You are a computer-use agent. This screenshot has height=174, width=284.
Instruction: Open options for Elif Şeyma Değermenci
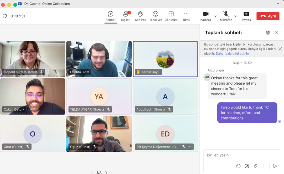190,147
